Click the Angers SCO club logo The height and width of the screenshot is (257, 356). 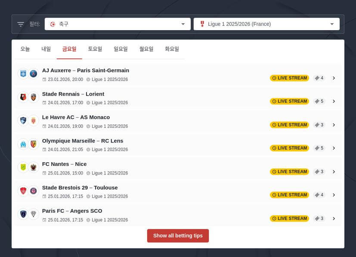[34, 214]
